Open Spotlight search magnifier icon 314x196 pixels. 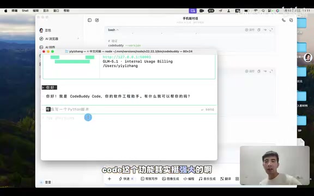tap(263, 11)
